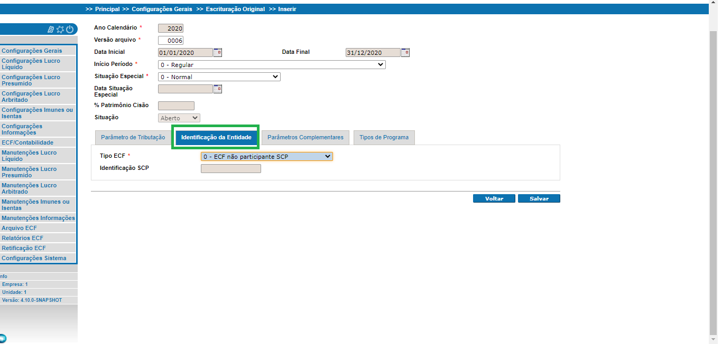722x344 pixels.
Task: Open Manutenções Lucro Líquido menu item
Action: 38,156
